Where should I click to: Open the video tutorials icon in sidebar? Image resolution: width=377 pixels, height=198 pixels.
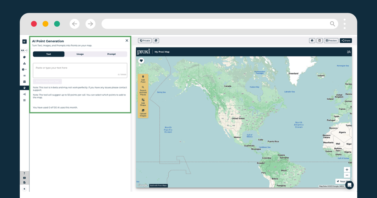tap(25, 178)
